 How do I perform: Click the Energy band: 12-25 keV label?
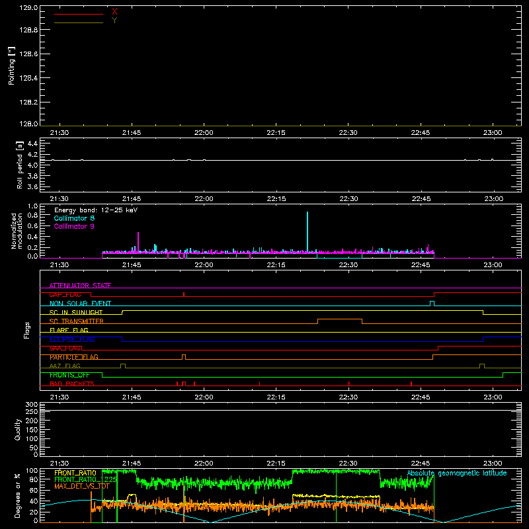point(96,210)
